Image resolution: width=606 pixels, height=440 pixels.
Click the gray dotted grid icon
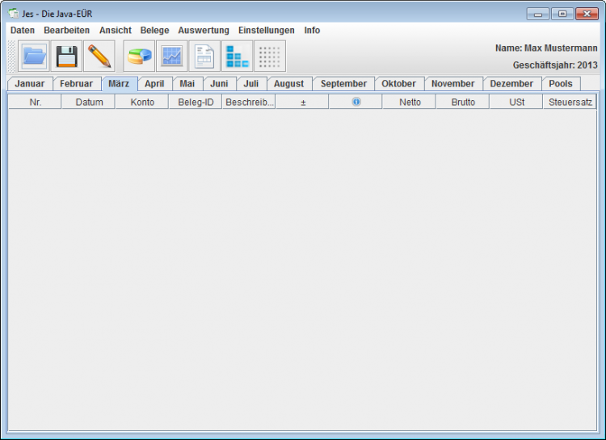(270, 57)
